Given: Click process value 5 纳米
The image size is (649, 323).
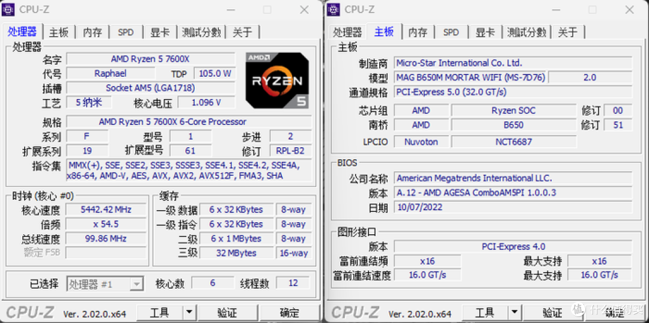Looking at the screenshot, I should point(89,102).
